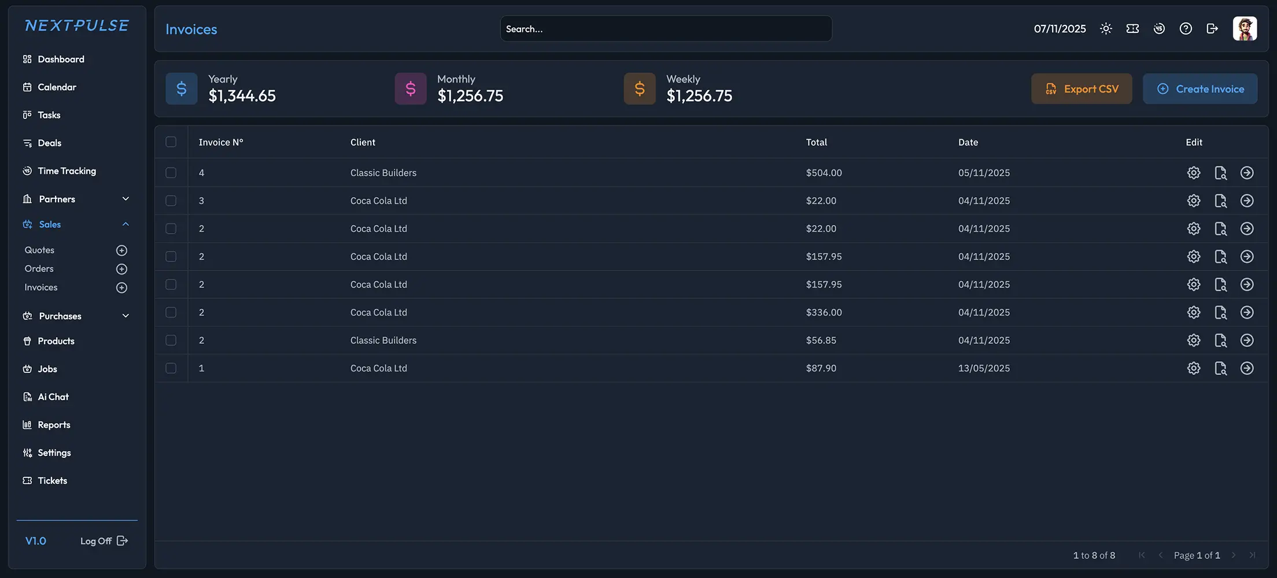The width and height of the screenshot is (1277, 578).
Task: Open the Dashboard from the sidebar
Action: (x=61, y=59)
